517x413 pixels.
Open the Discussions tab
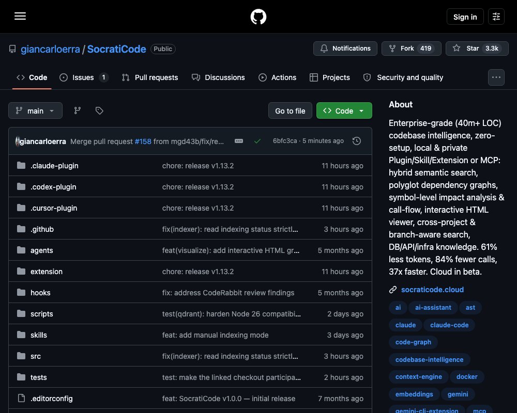tap(218, 77)
